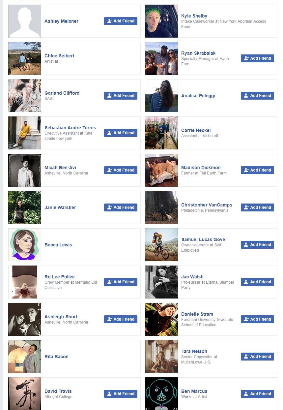View Micah Ben-Avi's black-and-white profile photo
The height and width of the screenshot is (410, 283).
[25, 170]
